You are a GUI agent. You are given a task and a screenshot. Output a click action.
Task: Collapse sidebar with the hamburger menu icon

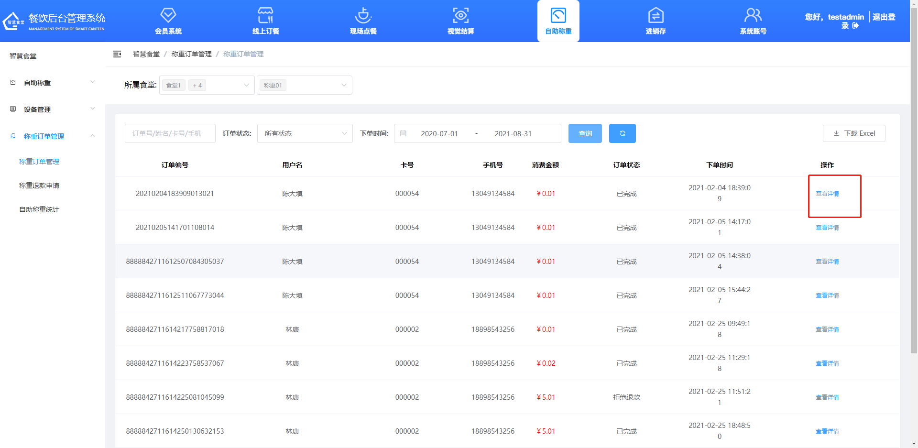(x=117, y=54)
